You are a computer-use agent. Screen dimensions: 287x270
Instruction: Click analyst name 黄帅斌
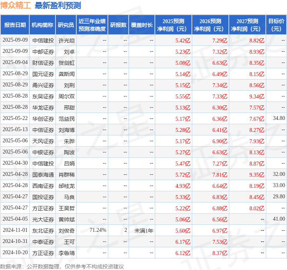coord(66,219)
